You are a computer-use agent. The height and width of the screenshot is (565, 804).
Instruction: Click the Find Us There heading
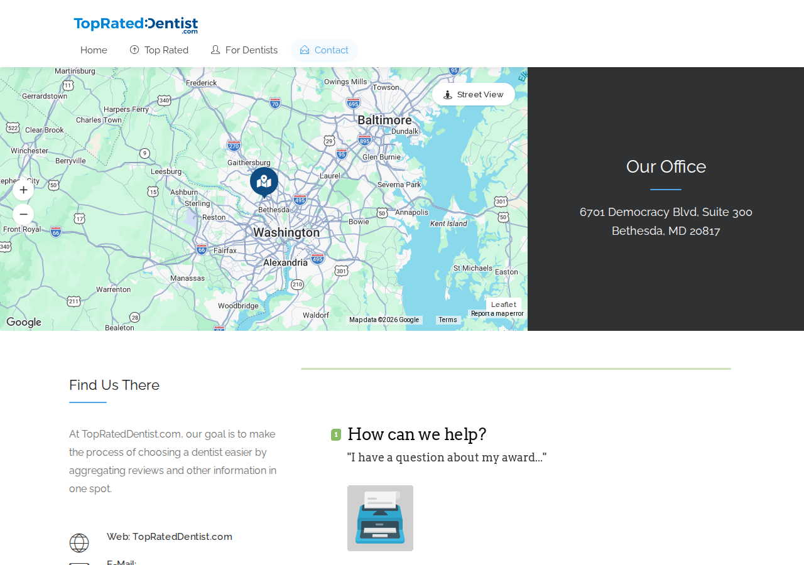pos(114,385)
